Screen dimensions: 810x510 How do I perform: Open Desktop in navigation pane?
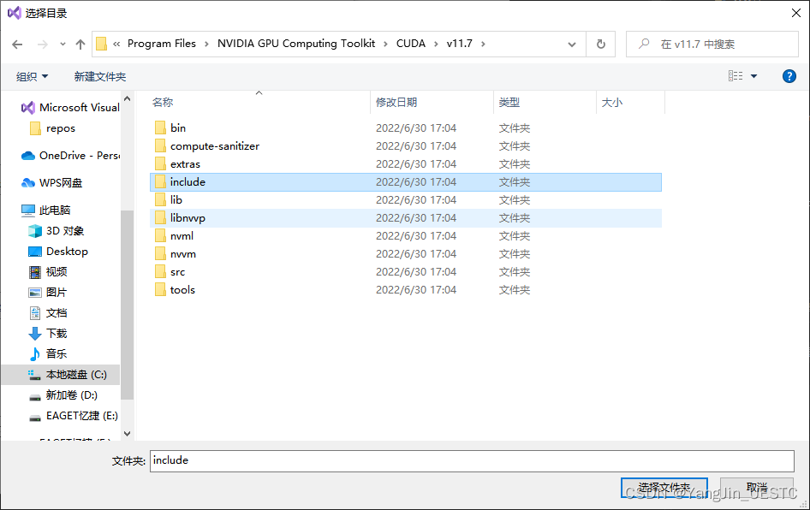click(x=58, y=252)
